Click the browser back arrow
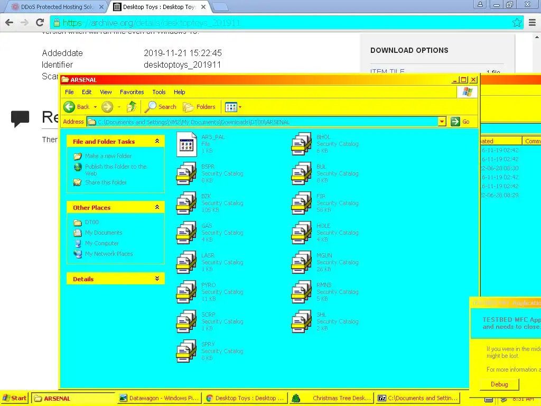 (x=10, y=23)
